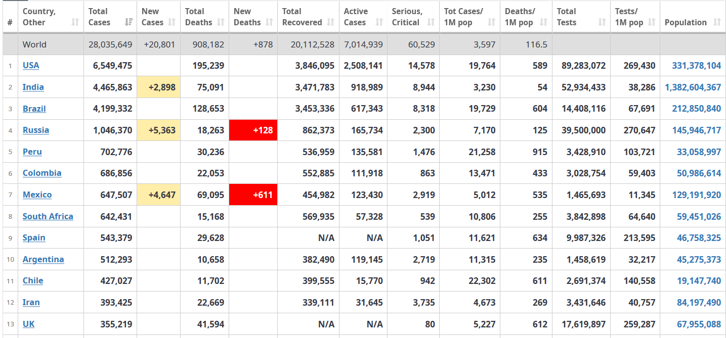The height and width of the screenshot is (338, 726).
Task: Click the Brazil link
Action: (x=34, y=109)
